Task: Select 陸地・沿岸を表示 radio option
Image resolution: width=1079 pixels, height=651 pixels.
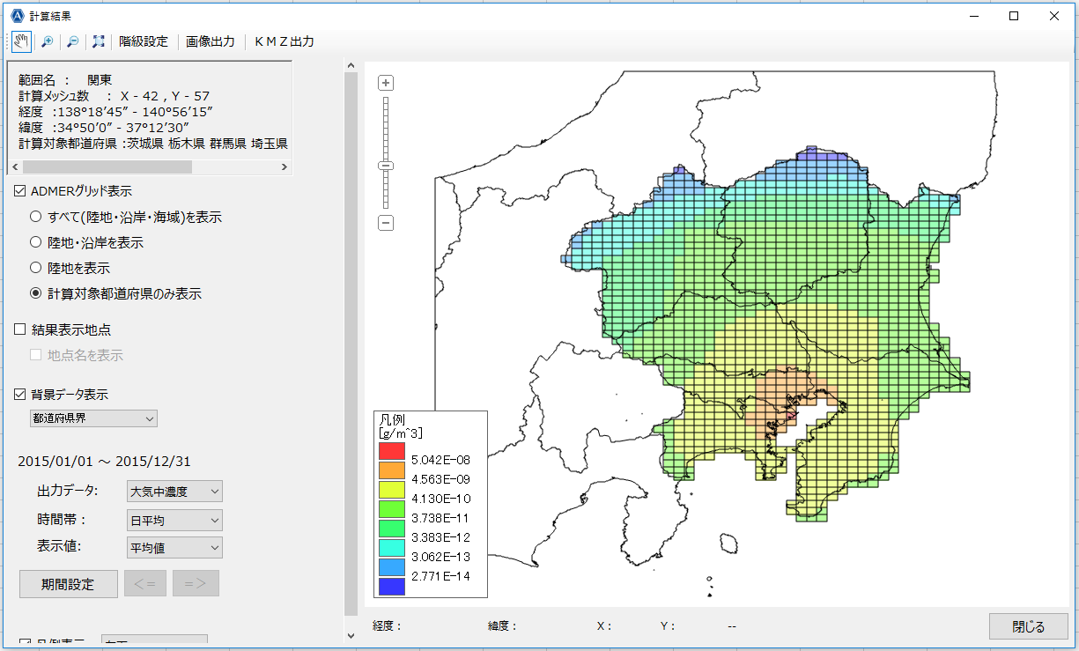Action: pos(36,242)
